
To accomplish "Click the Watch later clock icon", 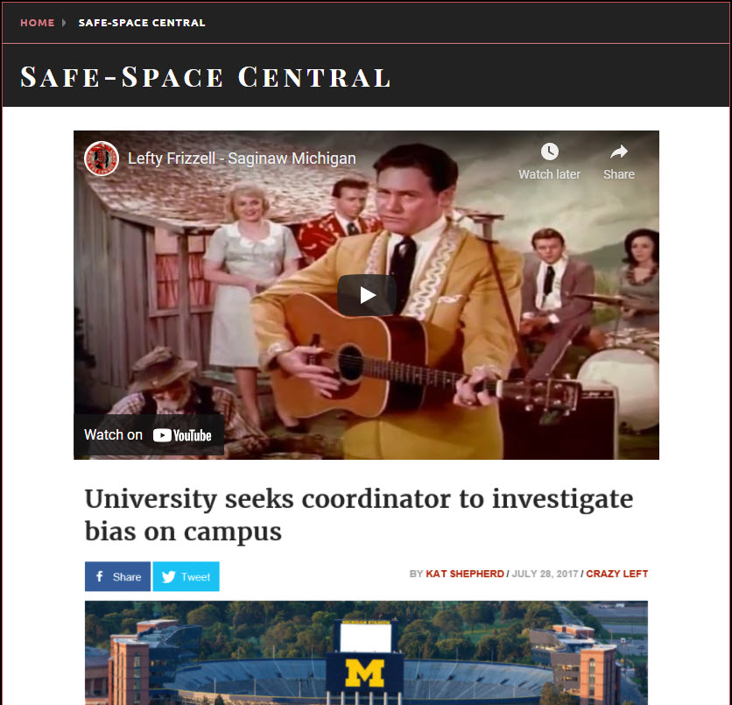I will (550, 152).
